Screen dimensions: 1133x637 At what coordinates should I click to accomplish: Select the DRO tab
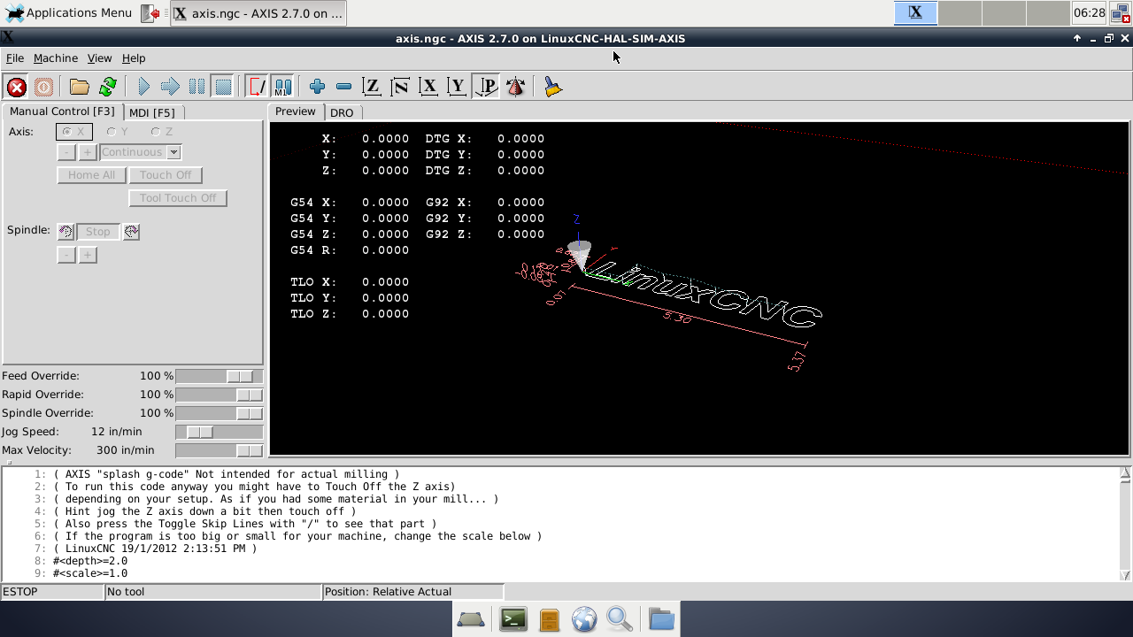pos(342,112)
